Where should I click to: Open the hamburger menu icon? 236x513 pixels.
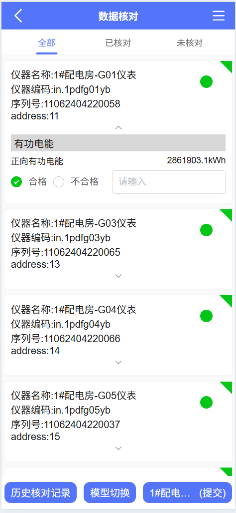(x=219, y=15)
